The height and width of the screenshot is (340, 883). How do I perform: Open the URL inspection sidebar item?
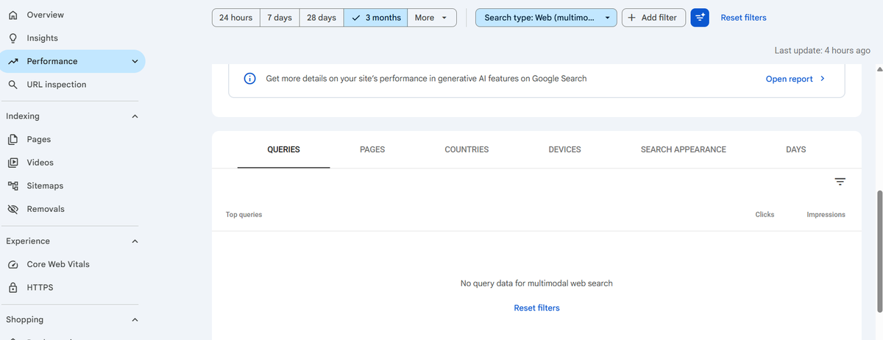[x=72, y=85]
